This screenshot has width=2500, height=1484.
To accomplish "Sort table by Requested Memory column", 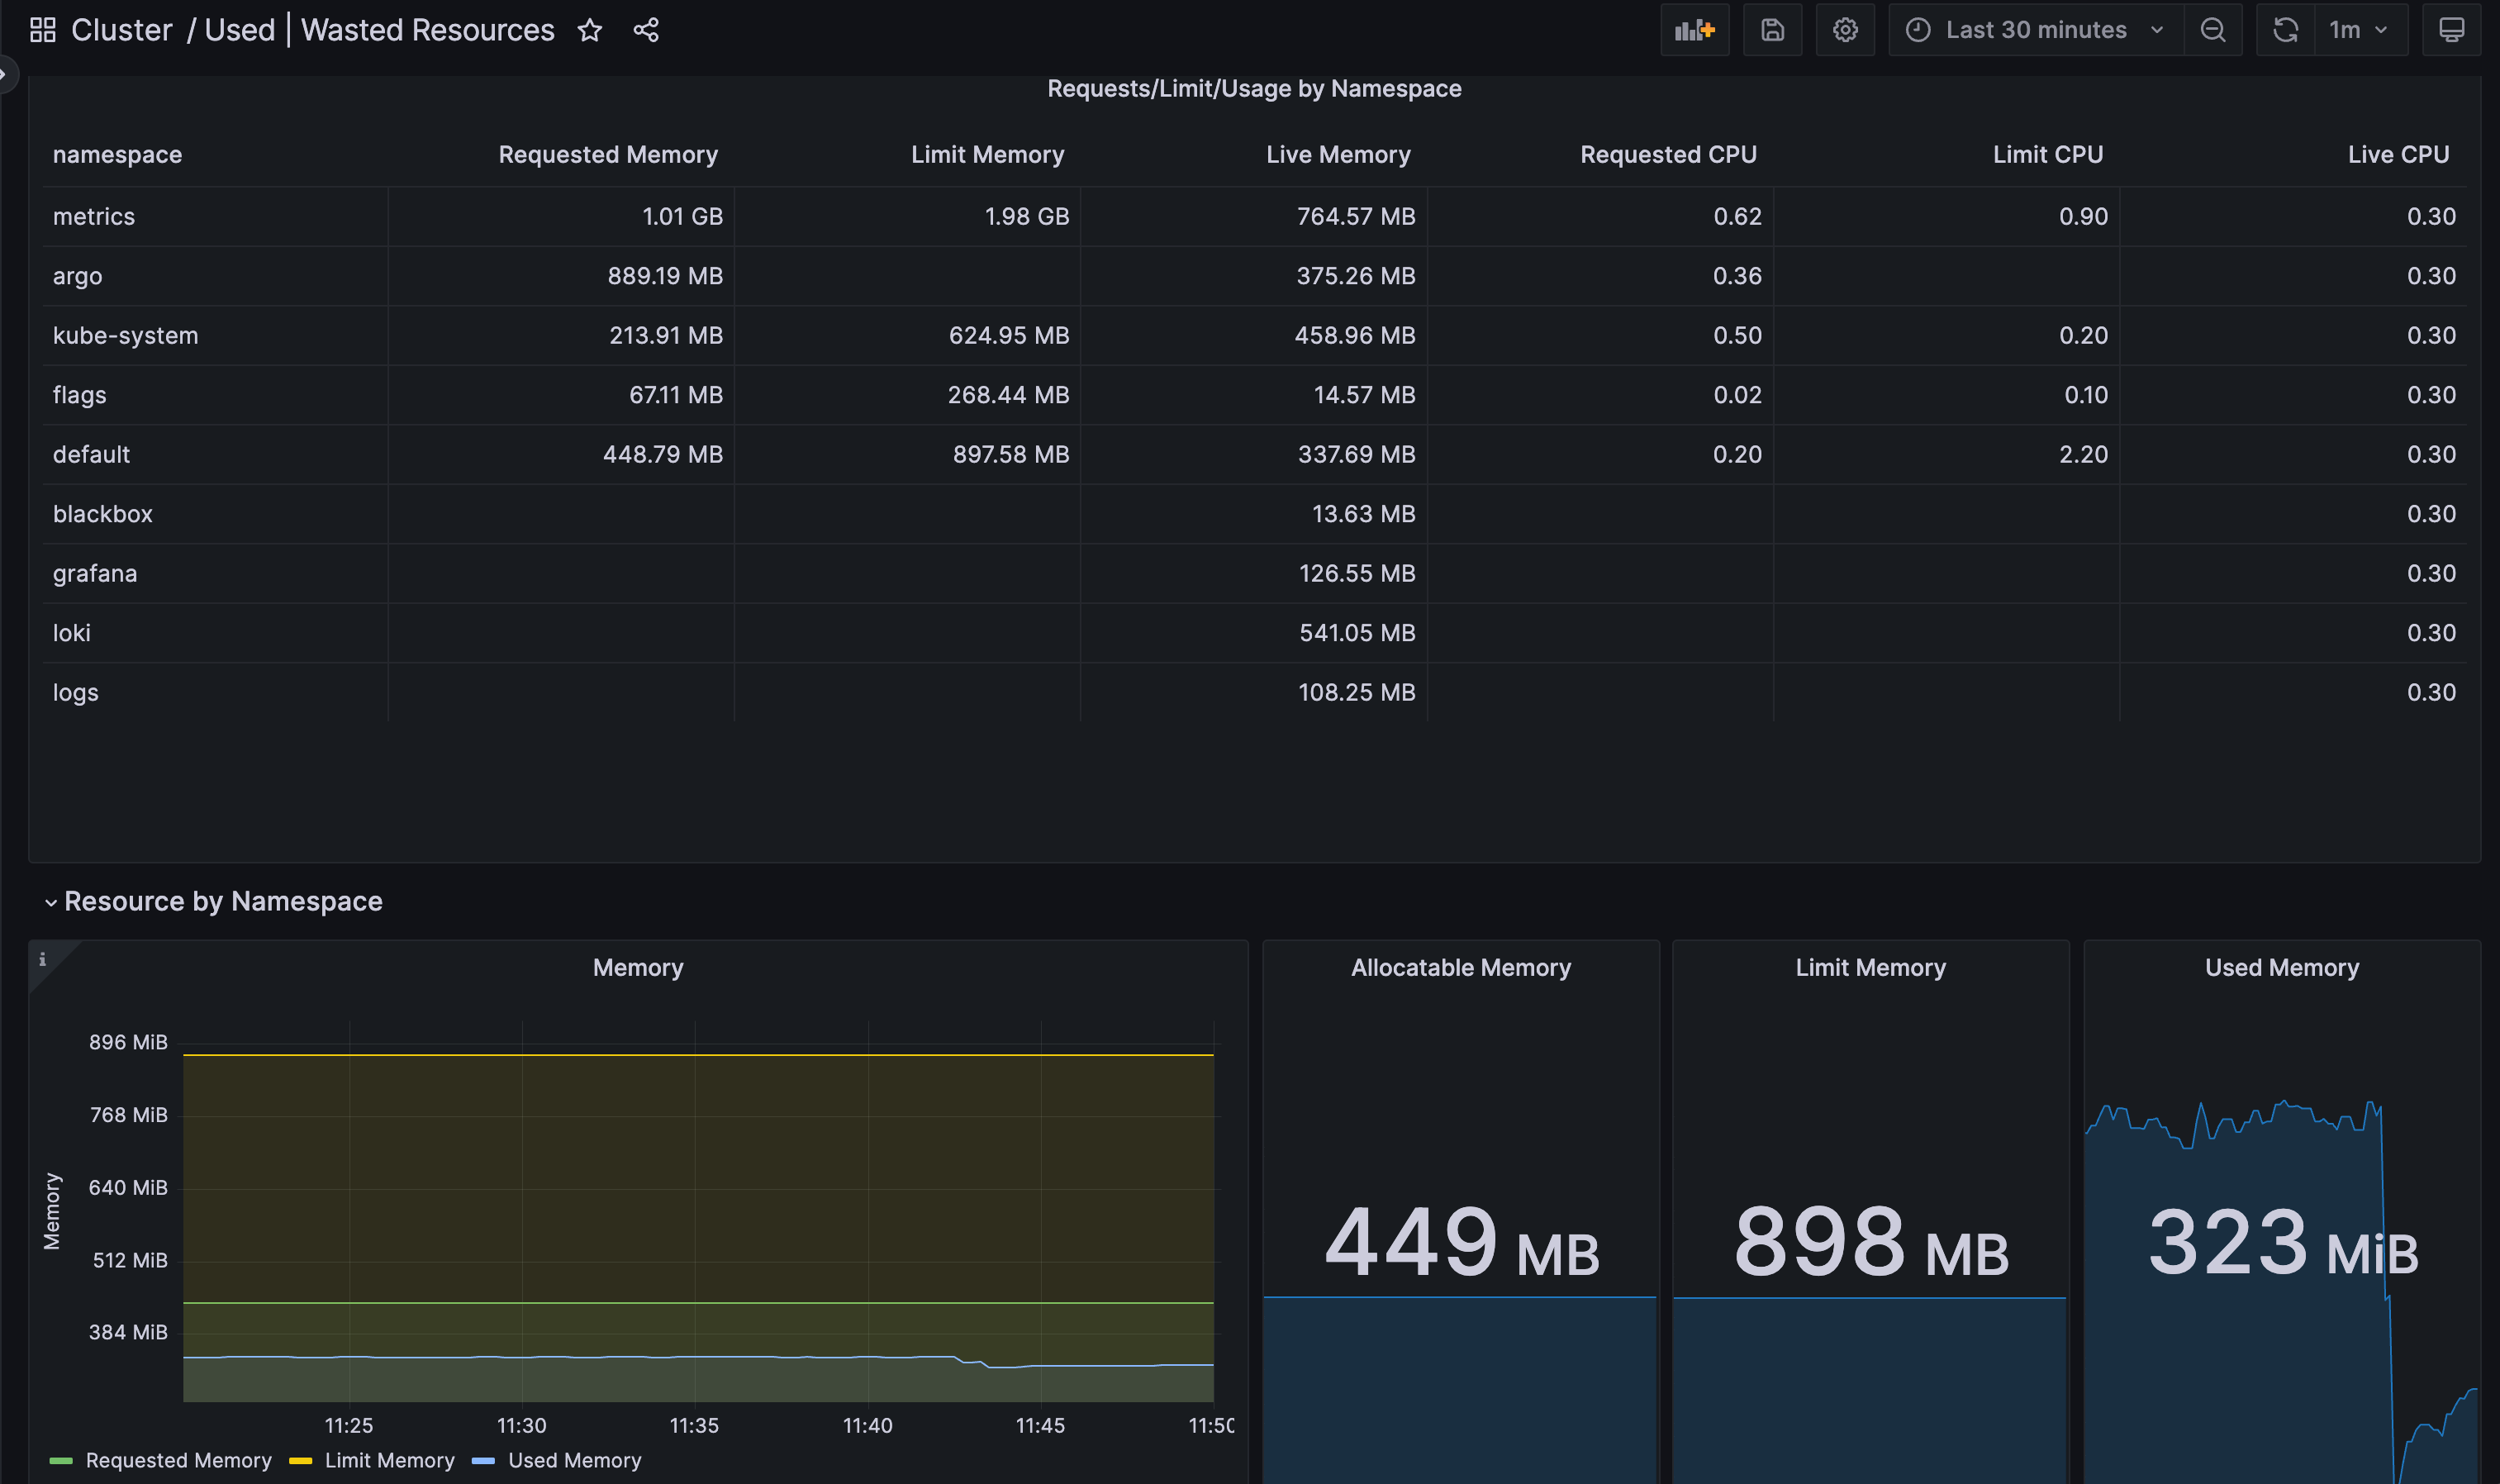I will 608,154.
